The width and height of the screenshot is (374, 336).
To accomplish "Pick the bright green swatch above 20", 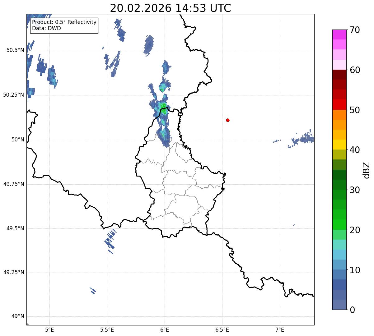I will point(339,224).
